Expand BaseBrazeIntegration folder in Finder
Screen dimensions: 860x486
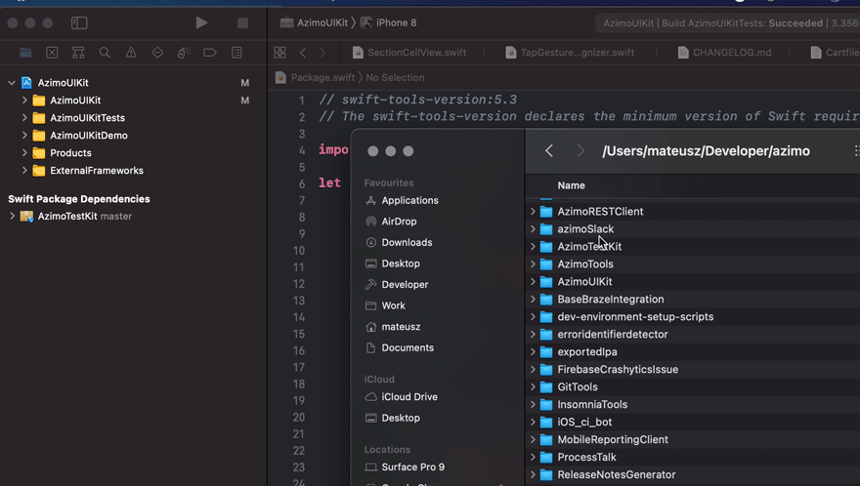[x=532, y=300]
